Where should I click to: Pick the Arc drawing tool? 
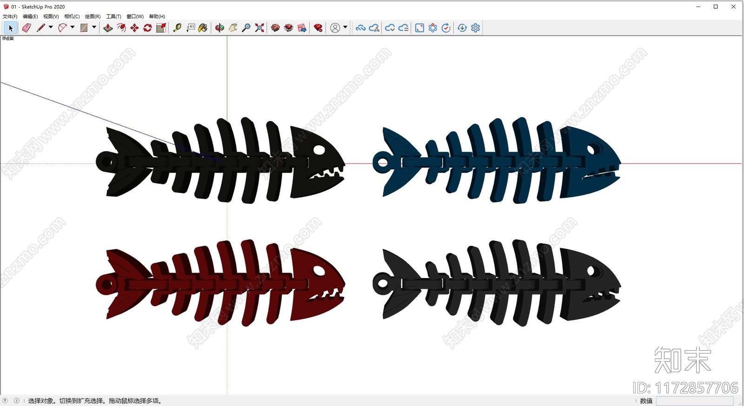[x=62, y=28]
